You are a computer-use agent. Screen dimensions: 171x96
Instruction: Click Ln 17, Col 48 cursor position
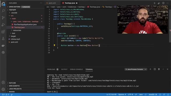pos(111,95)
